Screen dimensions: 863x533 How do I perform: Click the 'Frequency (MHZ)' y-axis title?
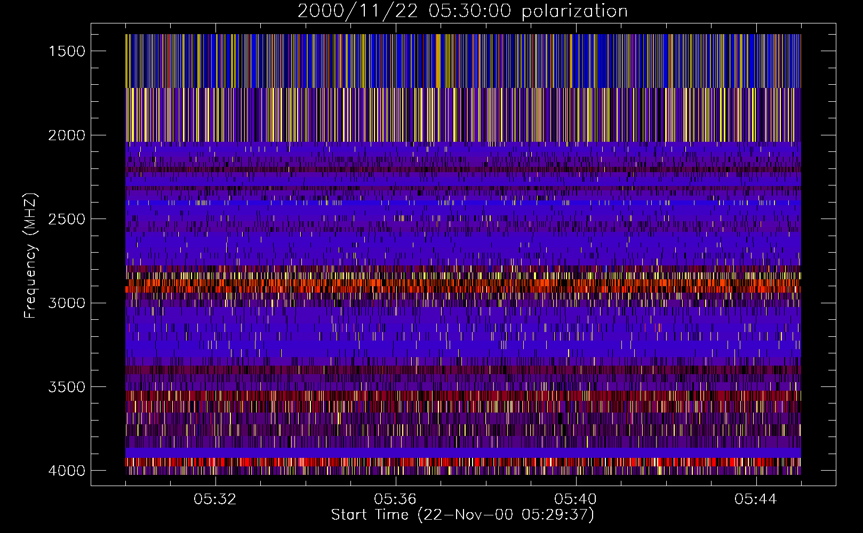point(31,256)
